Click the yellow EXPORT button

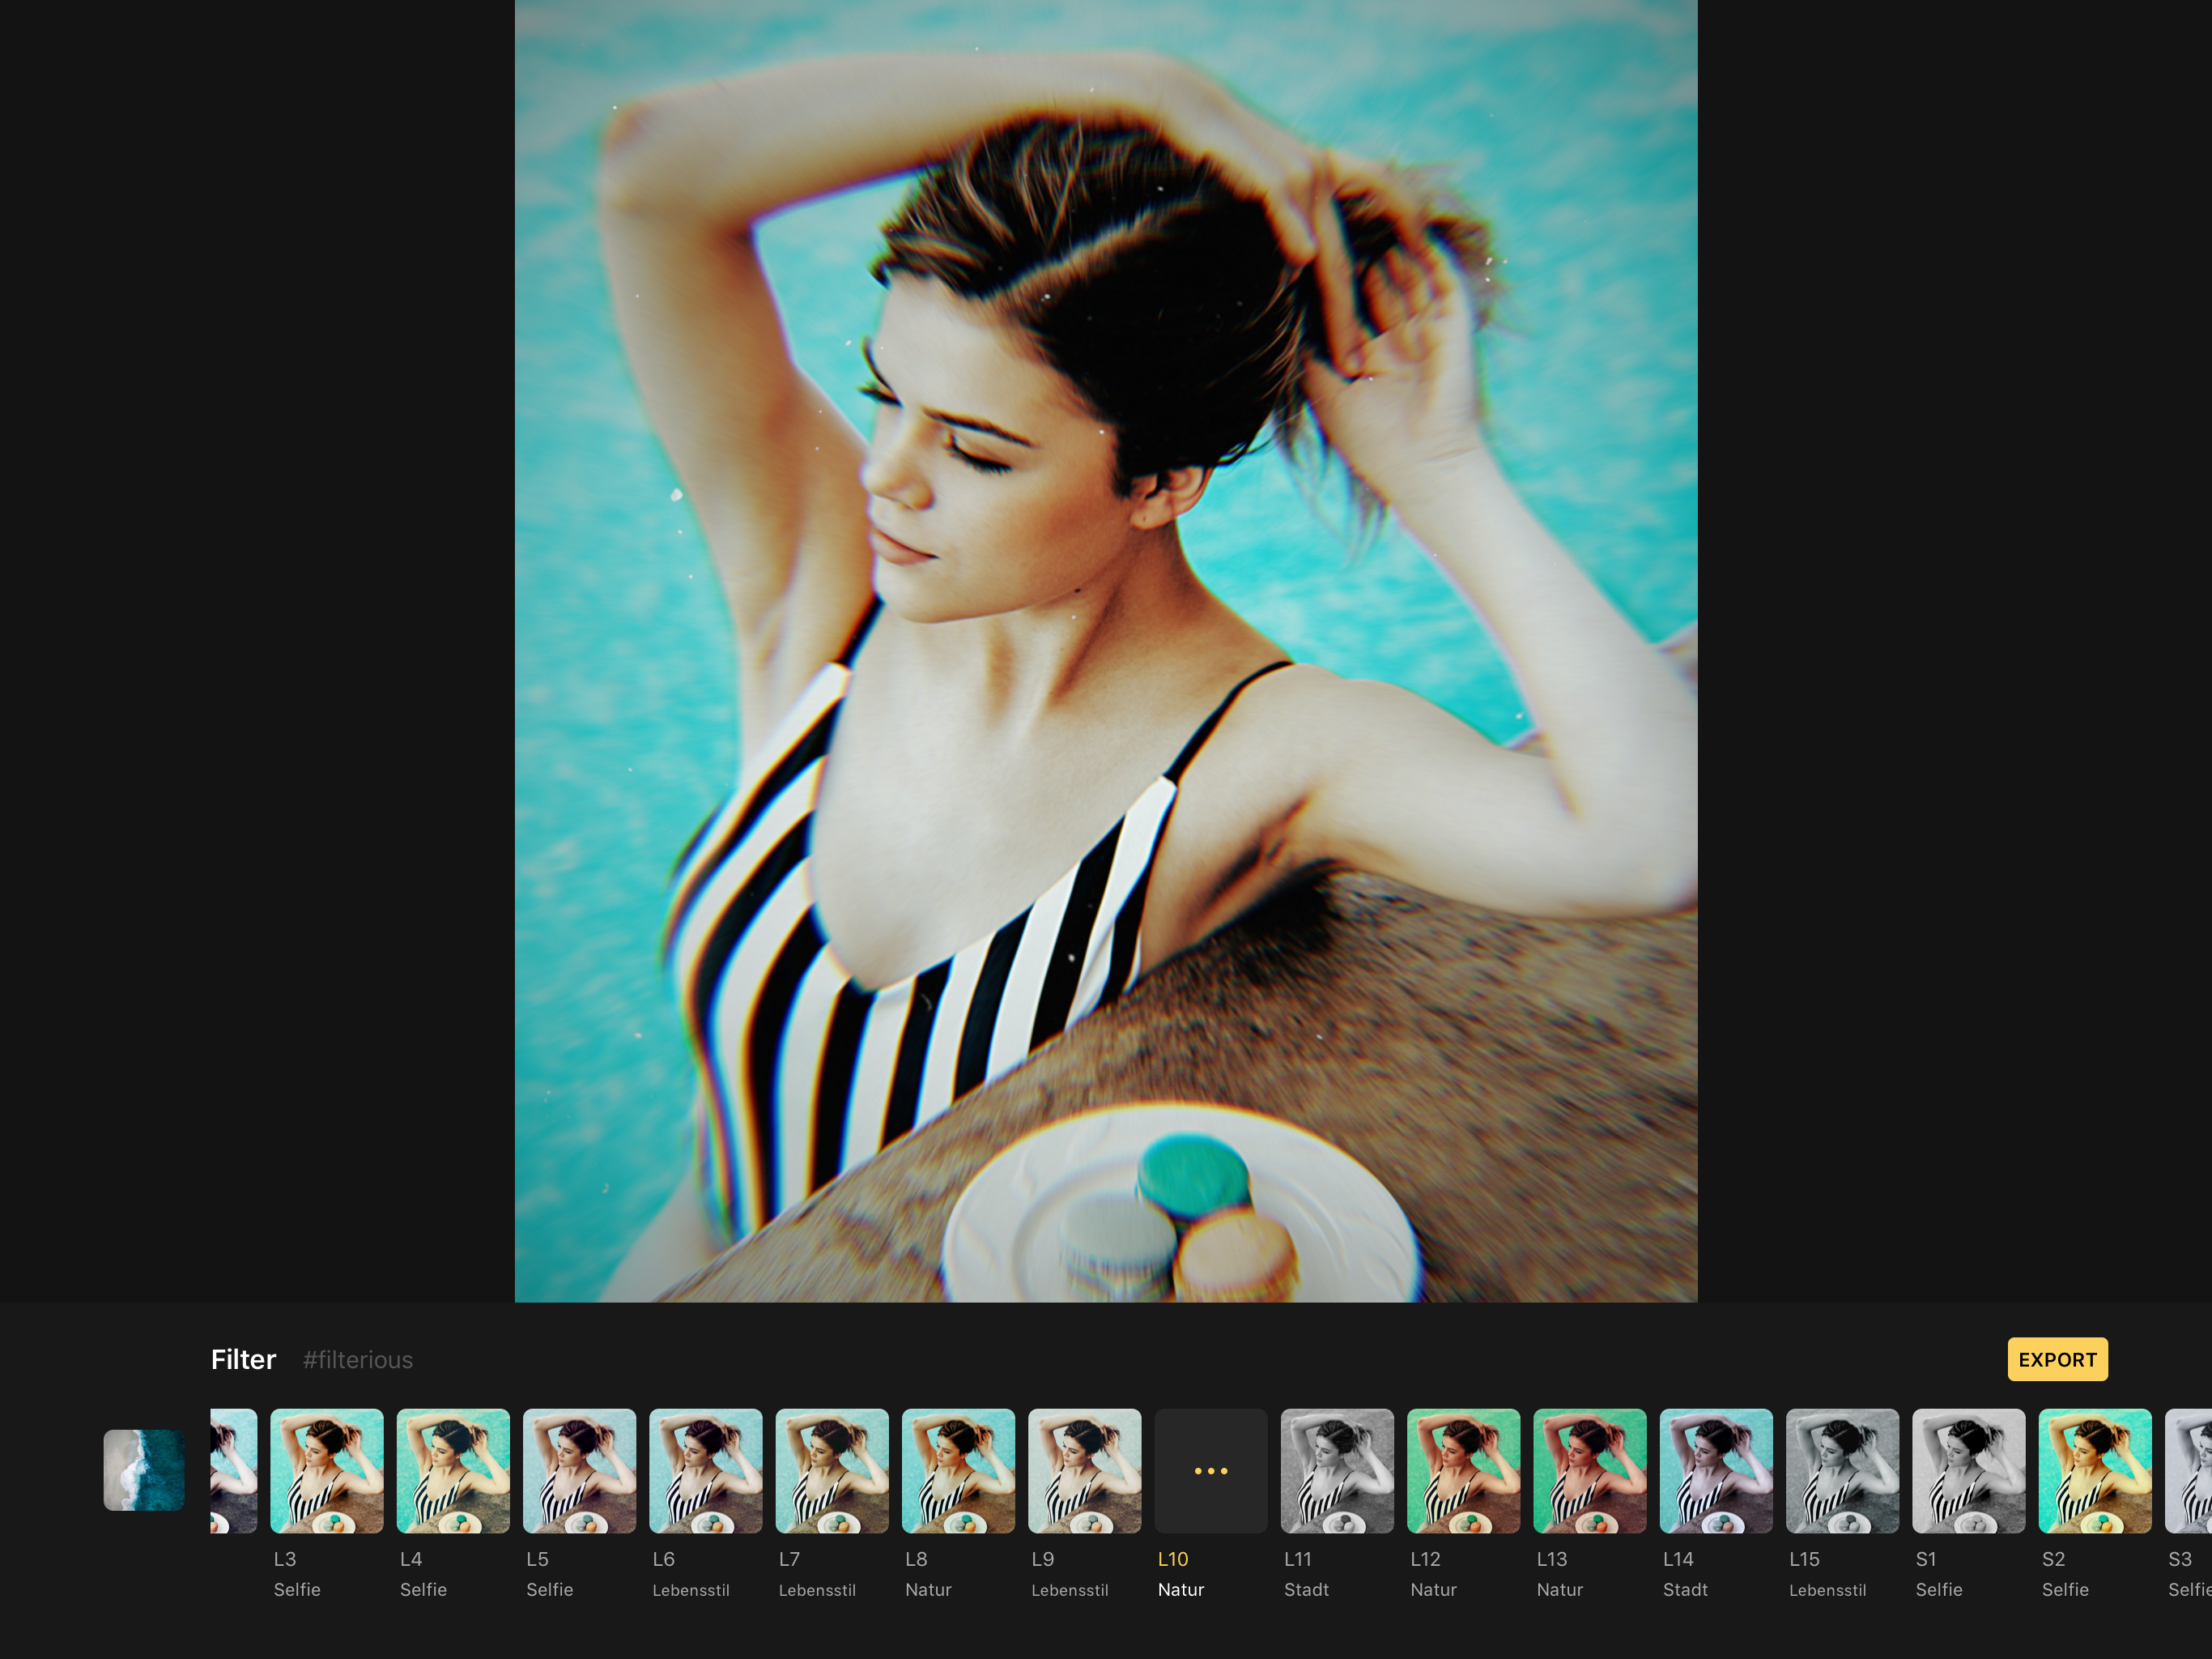coord(2056,1358)
